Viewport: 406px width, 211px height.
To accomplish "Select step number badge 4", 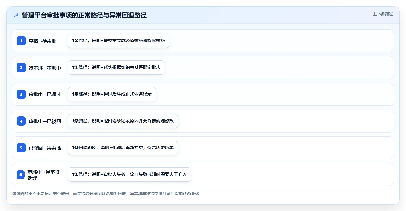I will pyautogui.click(x=21, y=121).
